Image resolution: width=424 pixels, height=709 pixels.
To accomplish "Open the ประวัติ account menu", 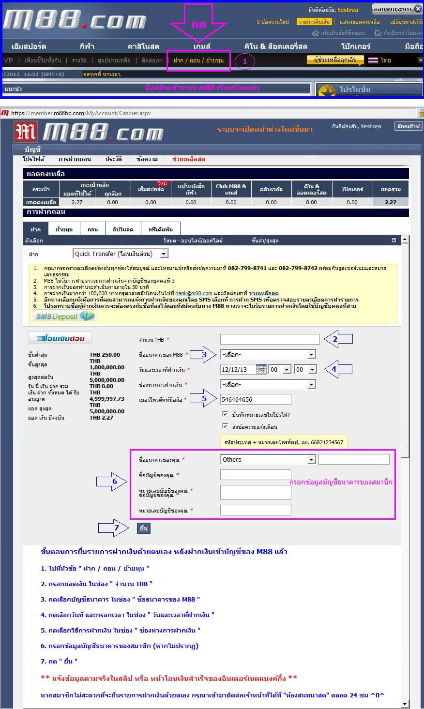I will (113, 159).
